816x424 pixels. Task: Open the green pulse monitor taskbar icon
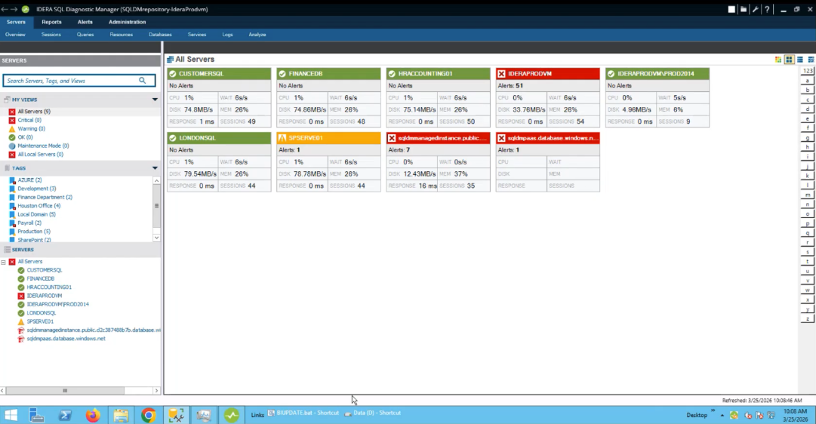(x=232, y=415)
